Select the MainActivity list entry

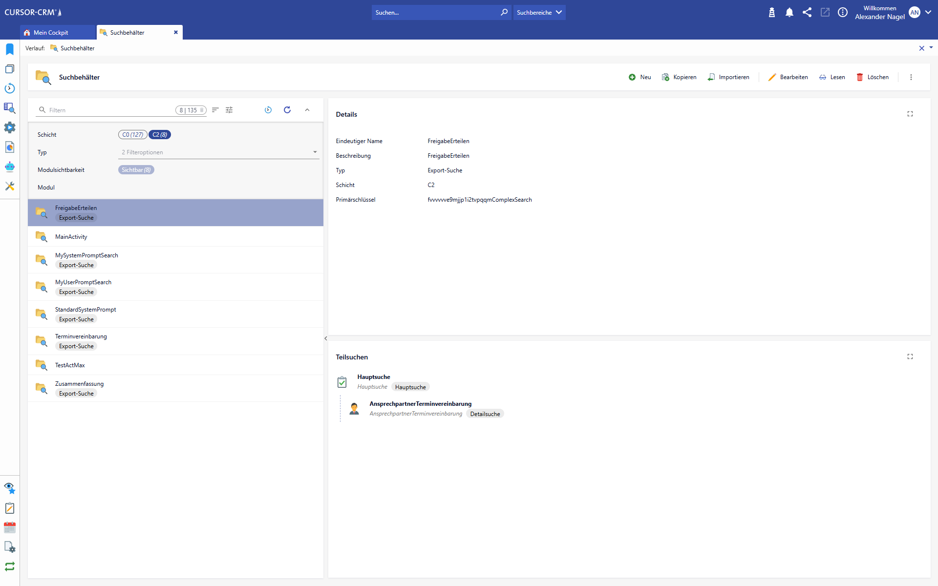point(175,237)
